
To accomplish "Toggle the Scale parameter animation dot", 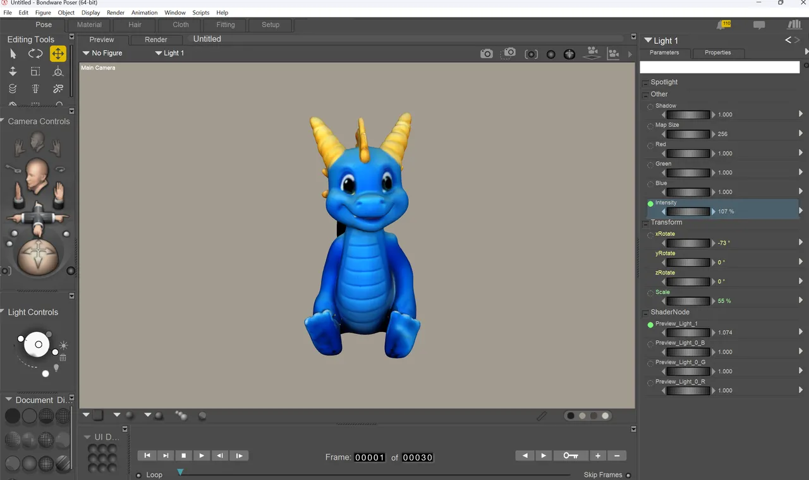I will pos(650,293).
